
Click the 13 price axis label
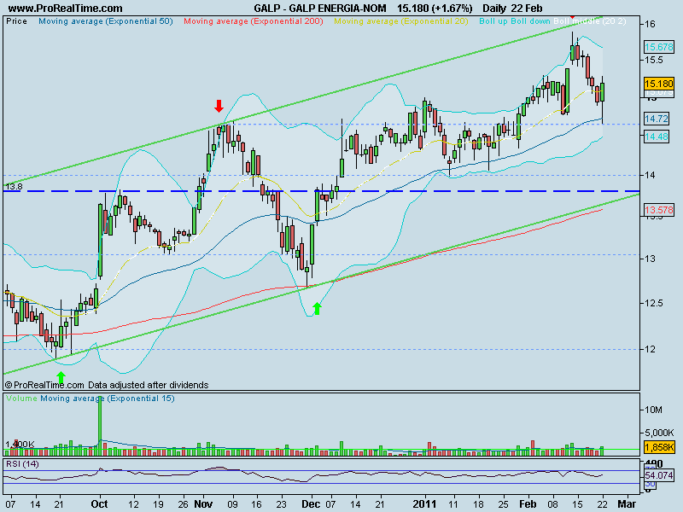(650, 259)
